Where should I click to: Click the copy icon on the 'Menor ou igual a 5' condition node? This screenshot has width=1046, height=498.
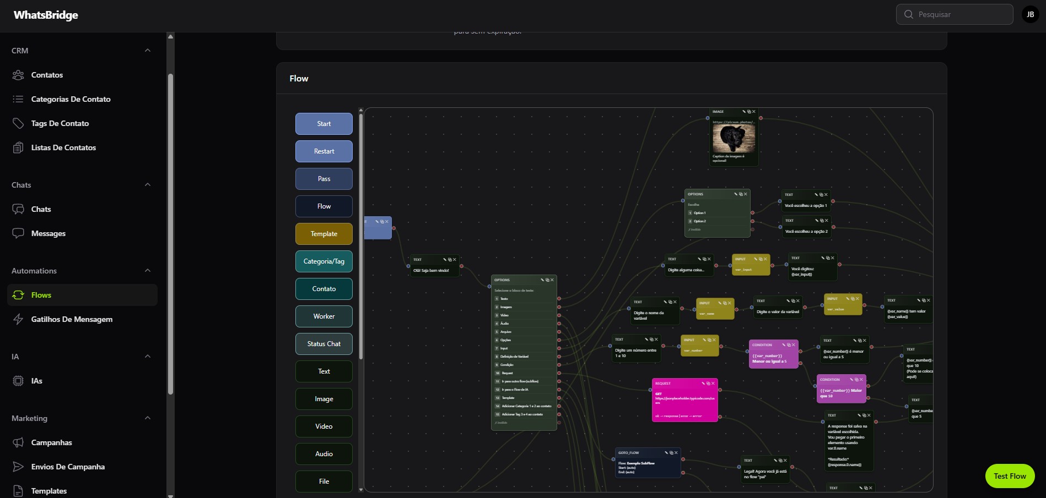(x=789, y=345)
